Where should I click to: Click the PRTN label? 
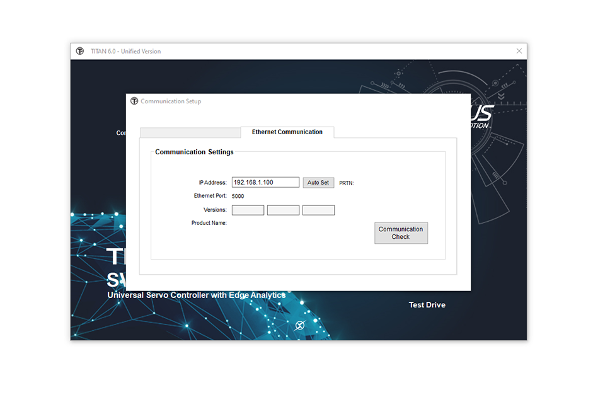point(347,183)
